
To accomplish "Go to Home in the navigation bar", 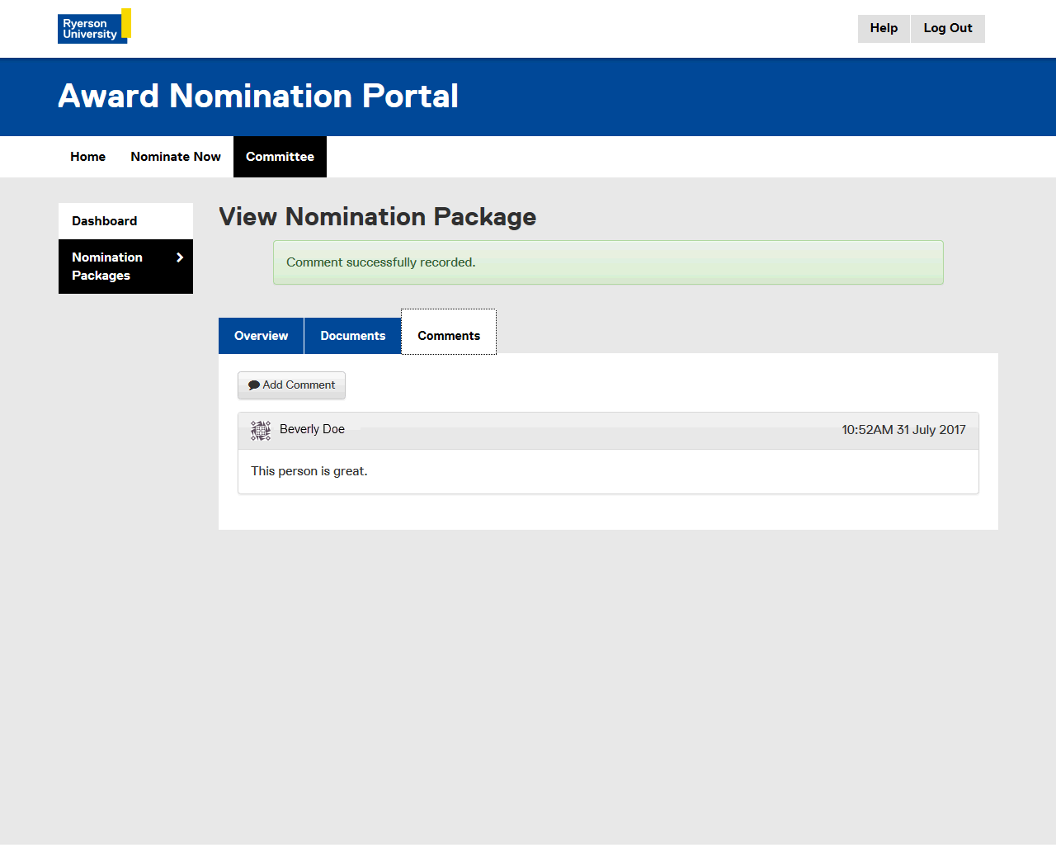I will [x=87, y=157].
